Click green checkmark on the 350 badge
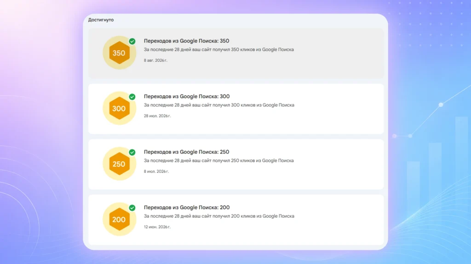Image resolution: width=471 pixels, height=264 pixels. coord(132,41)
